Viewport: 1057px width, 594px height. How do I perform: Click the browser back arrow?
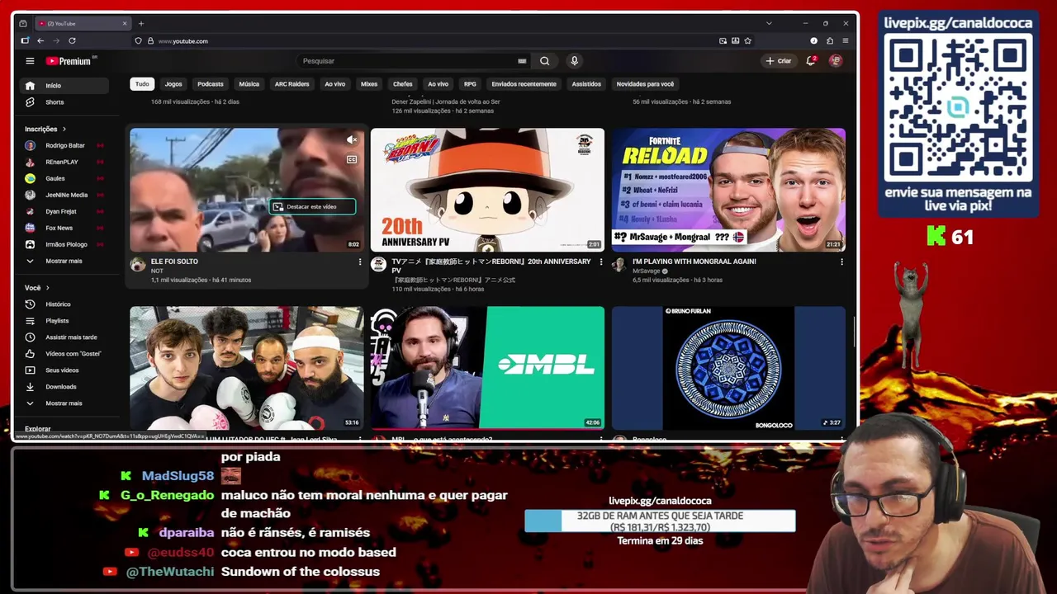coord(40,40)
